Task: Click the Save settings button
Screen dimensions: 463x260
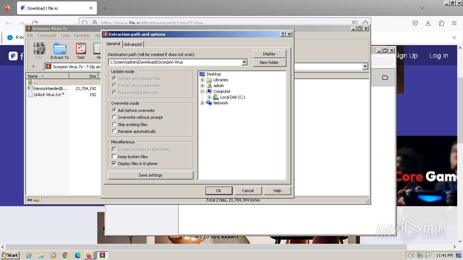Action: 150,175
